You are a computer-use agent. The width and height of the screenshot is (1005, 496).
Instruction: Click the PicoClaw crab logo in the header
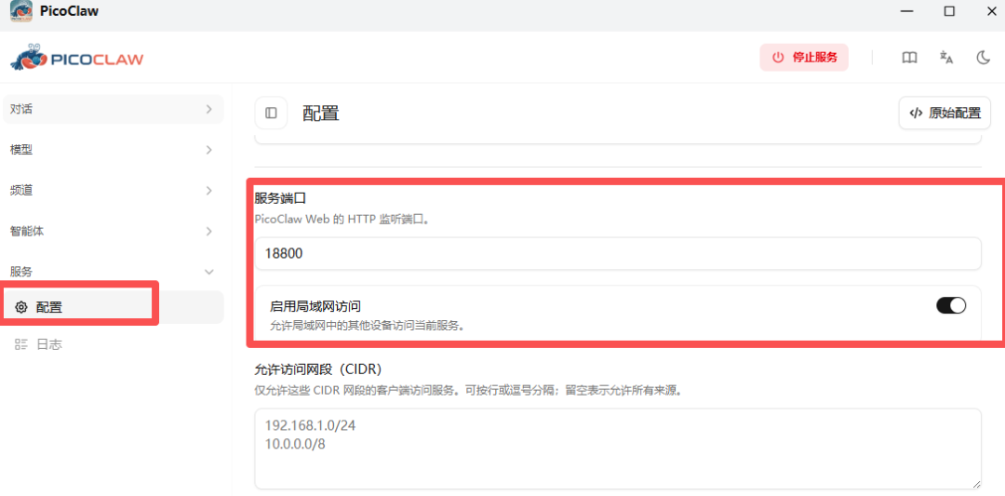77,57
